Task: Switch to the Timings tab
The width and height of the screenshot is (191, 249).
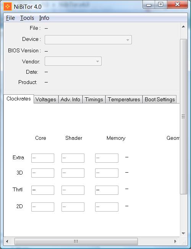Action: 94,99
